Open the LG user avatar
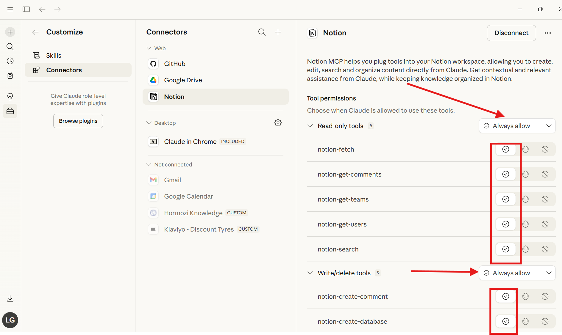562x335 pixels. click(10, 320)
